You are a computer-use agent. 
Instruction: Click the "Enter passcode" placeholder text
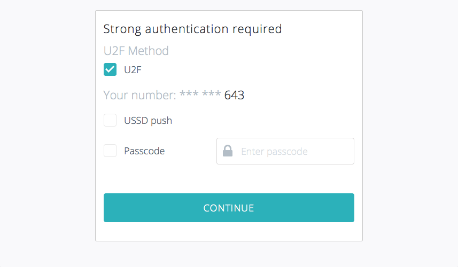click(x=274, y=152)
